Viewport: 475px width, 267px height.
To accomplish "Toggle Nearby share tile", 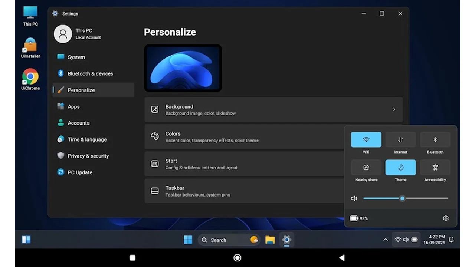I will click(x=366, y=168).
